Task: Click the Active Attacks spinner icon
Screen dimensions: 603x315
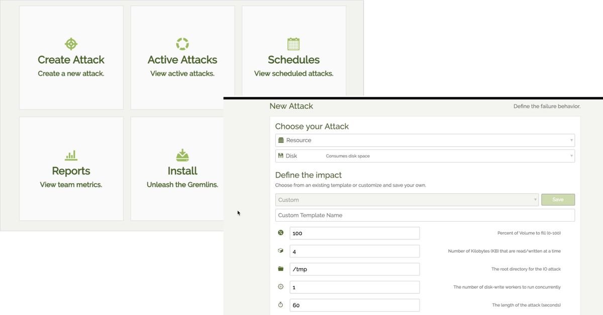Action: (x=182, y=44)
